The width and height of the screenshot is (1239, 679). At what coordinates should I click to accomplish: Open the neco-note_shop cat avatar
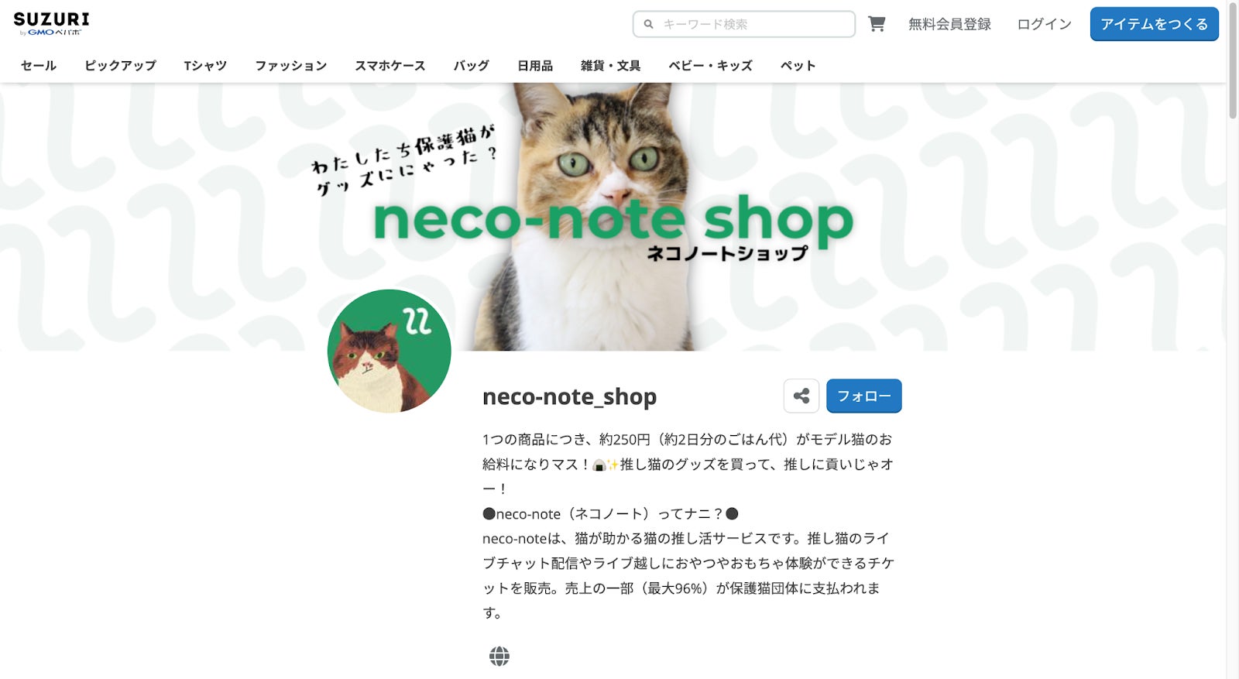(390, 351)
